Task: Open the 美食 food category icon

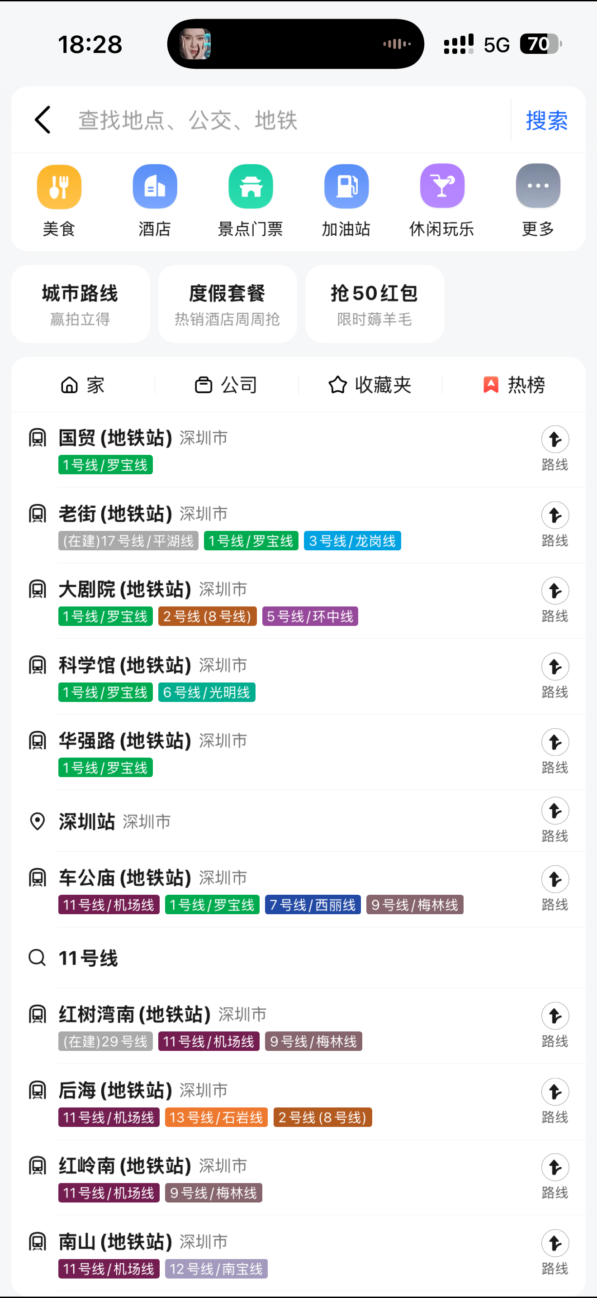Action: 59,187
